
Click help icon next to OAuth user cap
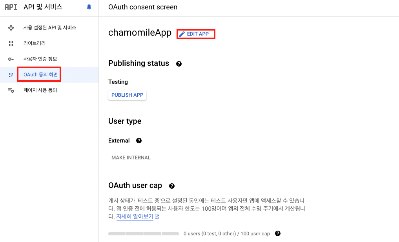tap(171, 186)
